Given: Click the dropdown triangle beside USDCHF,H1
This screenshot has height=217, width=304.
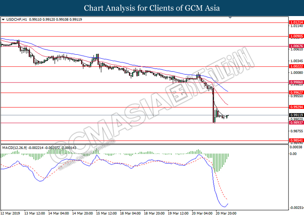Looking at the screenshot, I should point(3,20).
